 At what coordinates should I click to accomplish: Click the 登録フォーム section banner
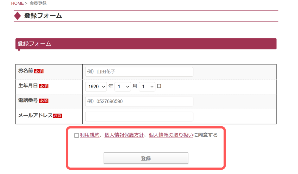pos(146,43)
